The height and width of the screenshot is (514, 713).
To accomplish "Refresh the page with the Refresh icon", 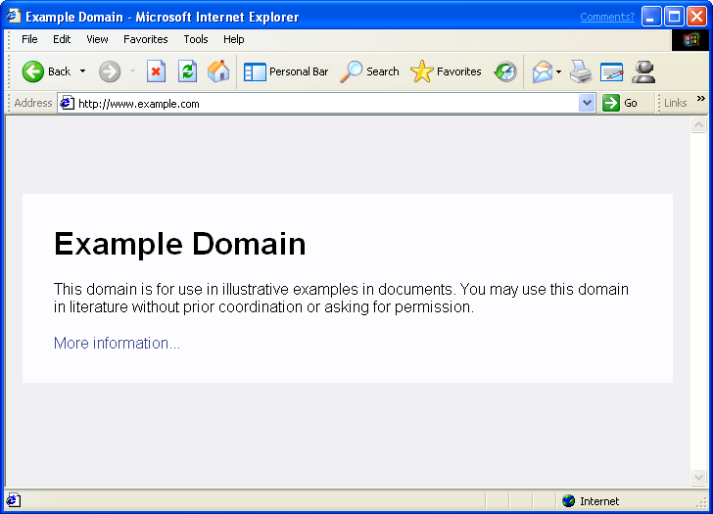I will [x=187, y=71].
